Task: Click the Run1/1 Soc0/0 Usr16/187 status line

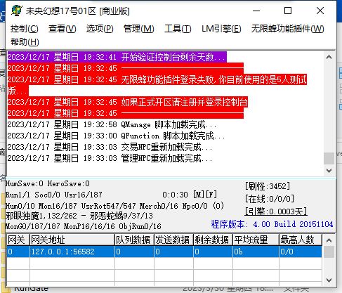Action: (54, 195)
